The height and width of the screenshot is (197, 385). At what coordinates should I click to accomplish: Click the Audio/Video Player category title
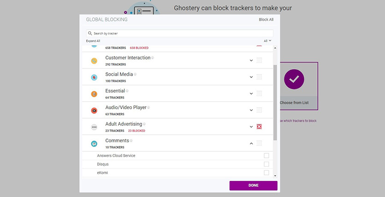(x=126, y=108)
